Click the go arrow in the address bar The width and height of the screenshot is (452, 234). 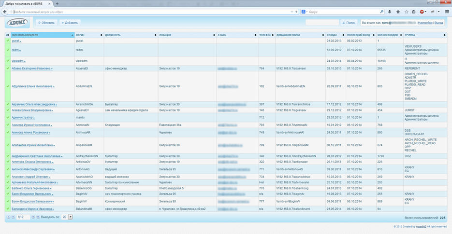296,12
